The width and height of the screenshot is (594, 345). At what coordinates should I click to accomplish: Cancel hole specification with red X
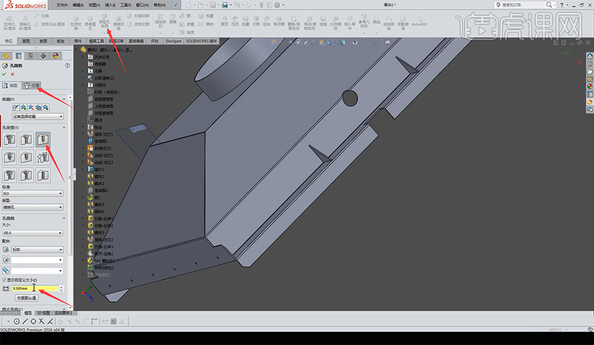pyautogui.click(x=13, y=74)
